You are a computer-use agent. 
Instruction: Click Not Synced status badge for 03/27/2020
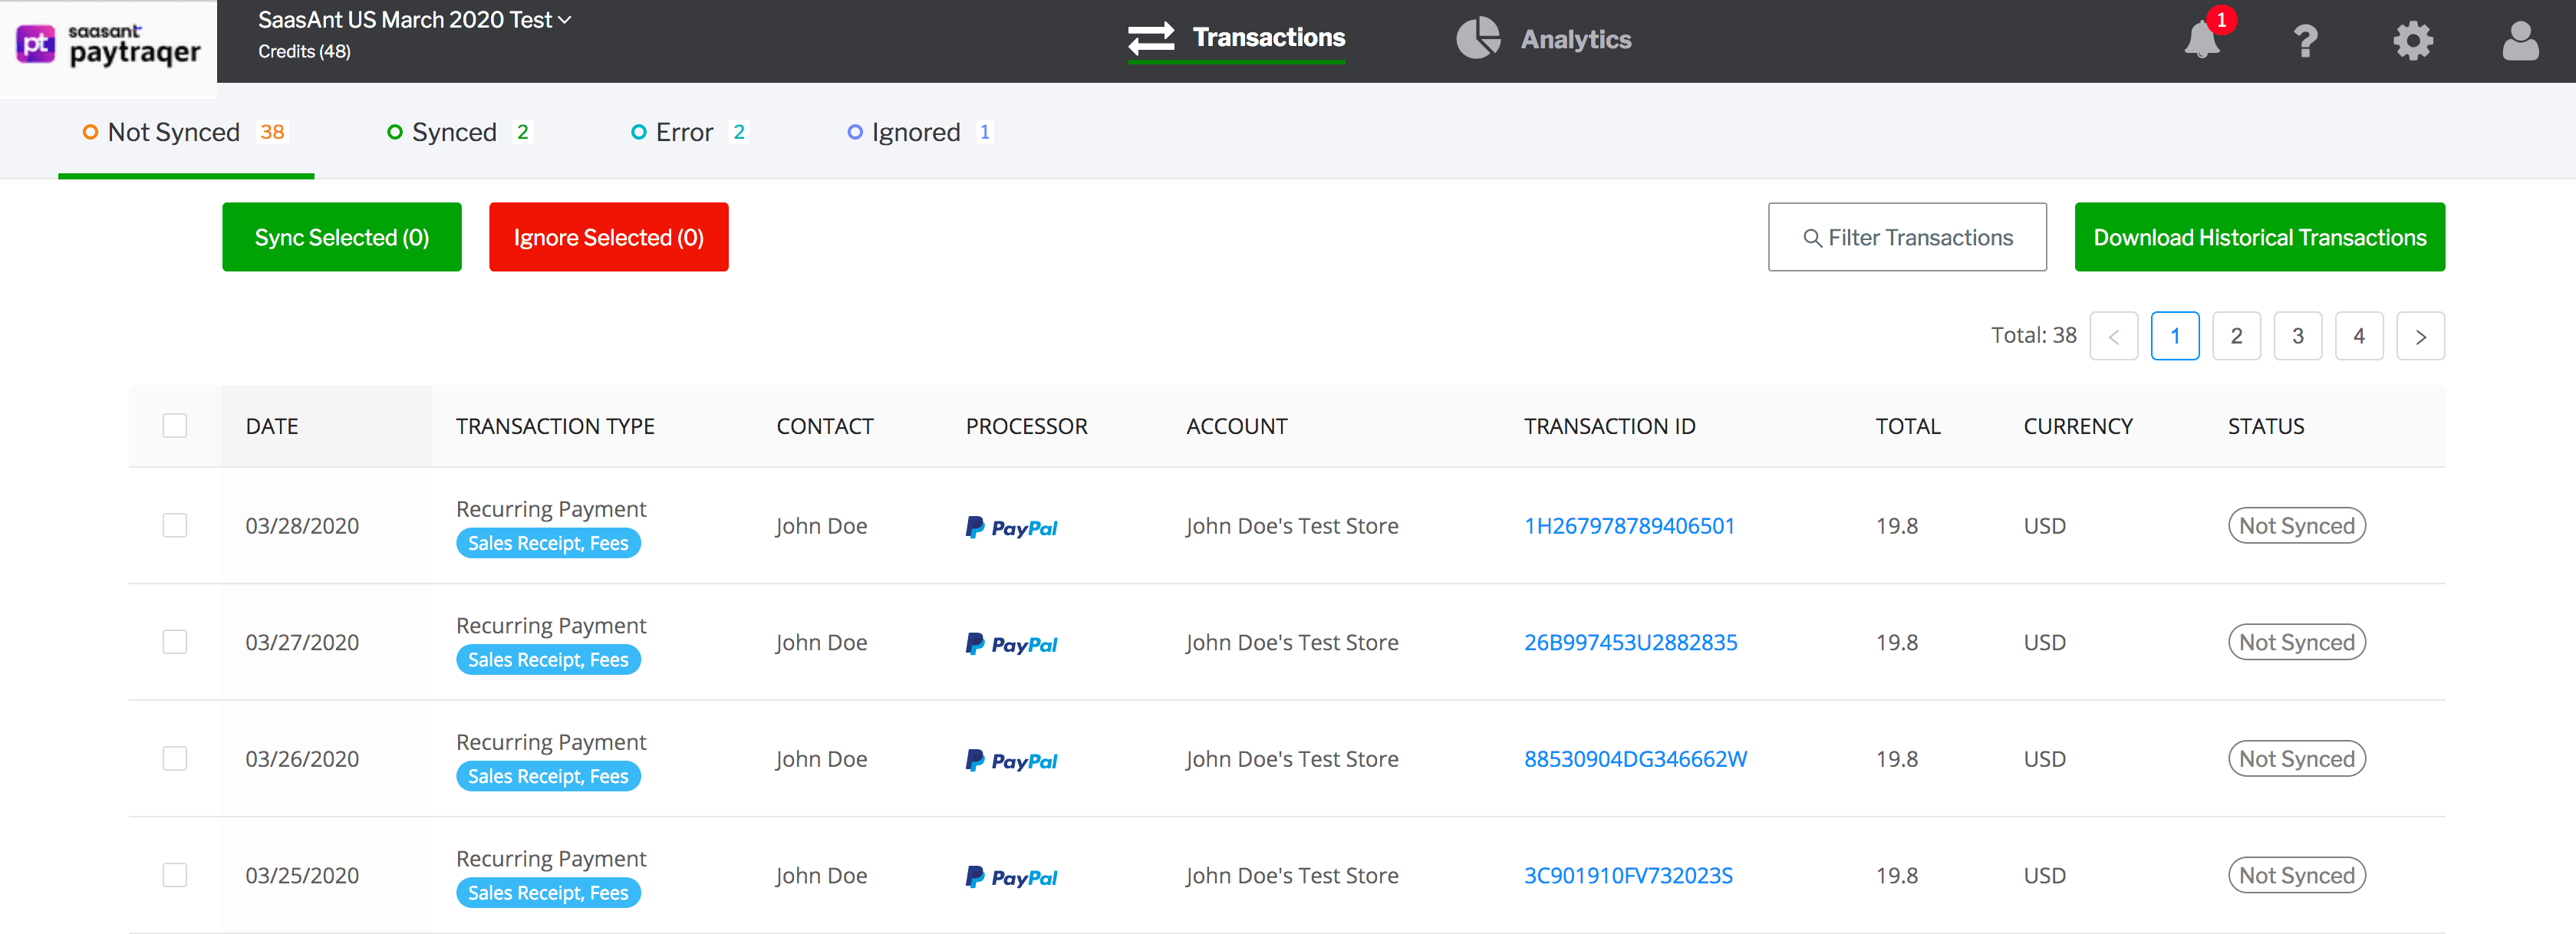(2296, 642)
